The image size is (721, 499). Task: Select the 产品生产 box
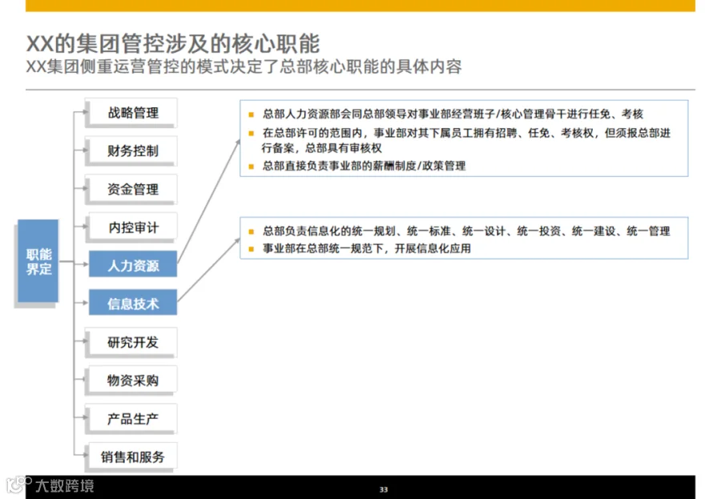[132, 418]
